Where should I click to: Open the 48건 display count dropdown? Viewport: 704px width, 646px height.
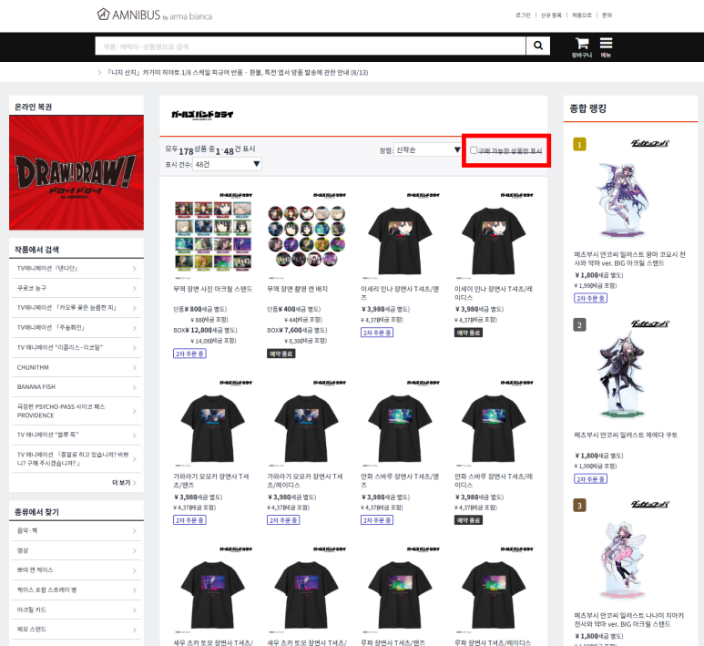[x=227, y=164]
